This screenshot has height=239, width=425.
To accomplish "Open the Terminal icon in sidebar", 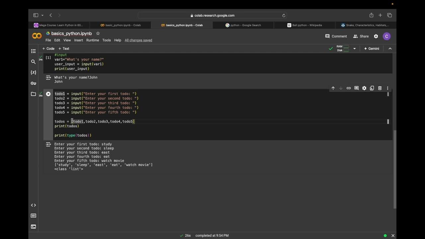I will tap(33, 227).
